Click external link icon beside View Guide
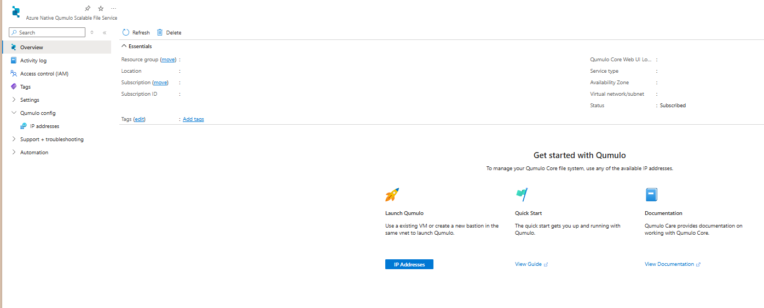764x308 pixels. click(x=546, y=264)
